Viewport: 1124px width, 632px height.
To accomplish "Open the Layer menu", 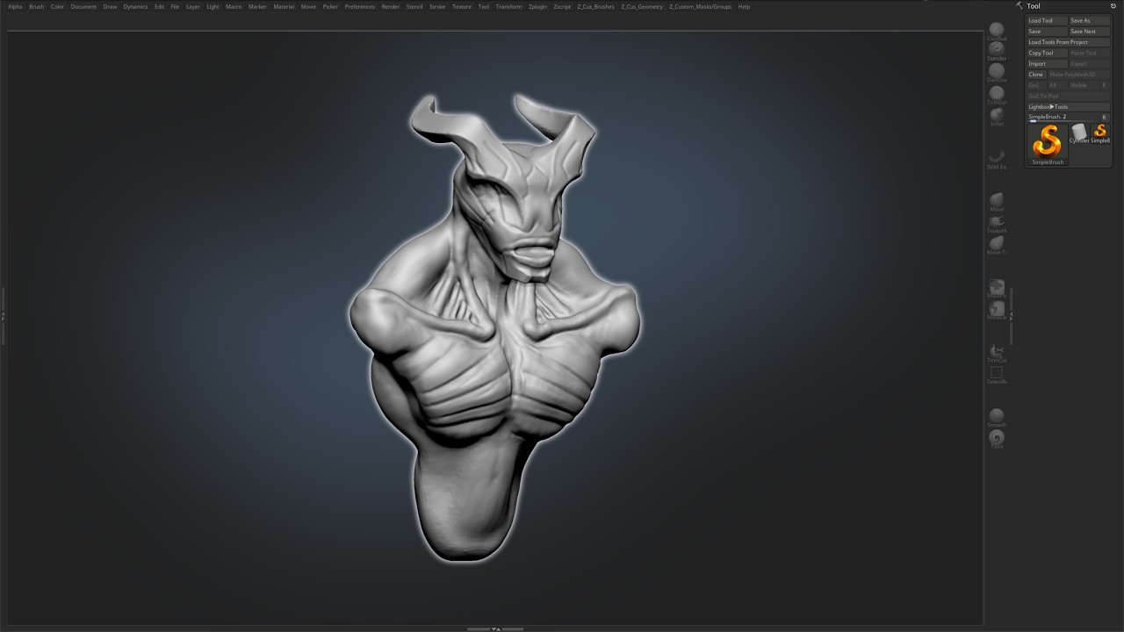I will pos(193,6).
